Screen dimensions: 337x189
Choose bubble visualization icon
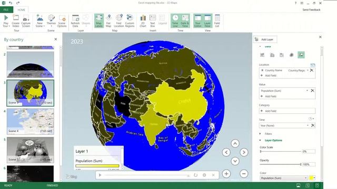(x=282, y=55)
